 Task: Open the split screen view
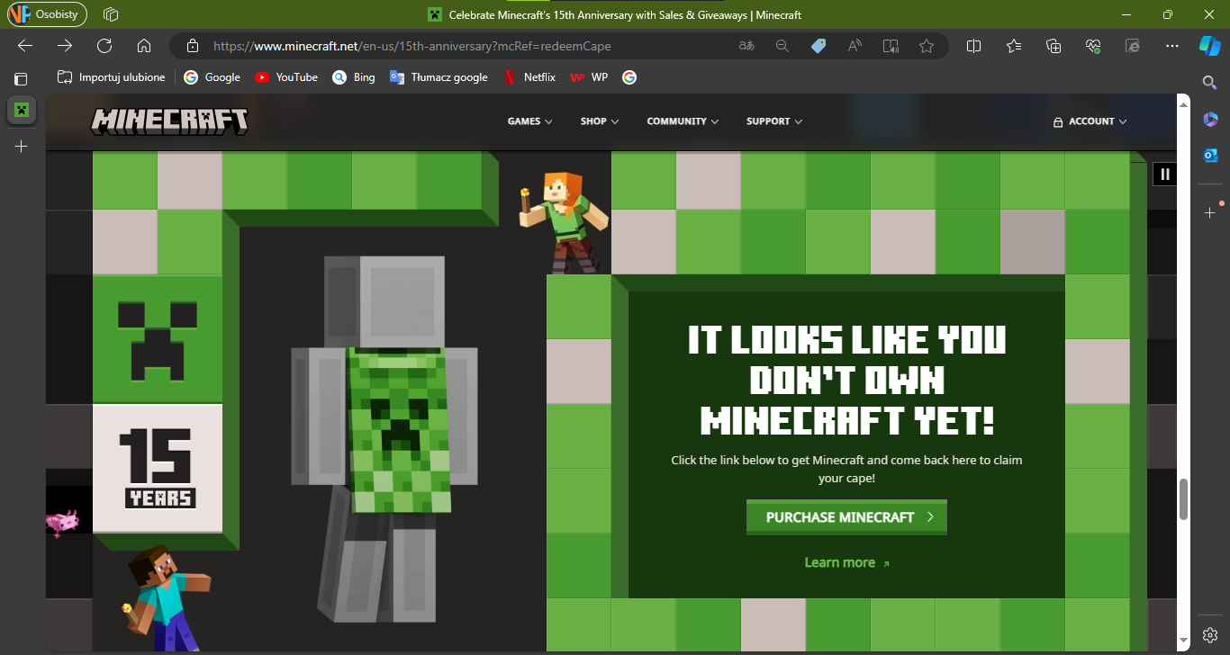click(x=973, y=46)
